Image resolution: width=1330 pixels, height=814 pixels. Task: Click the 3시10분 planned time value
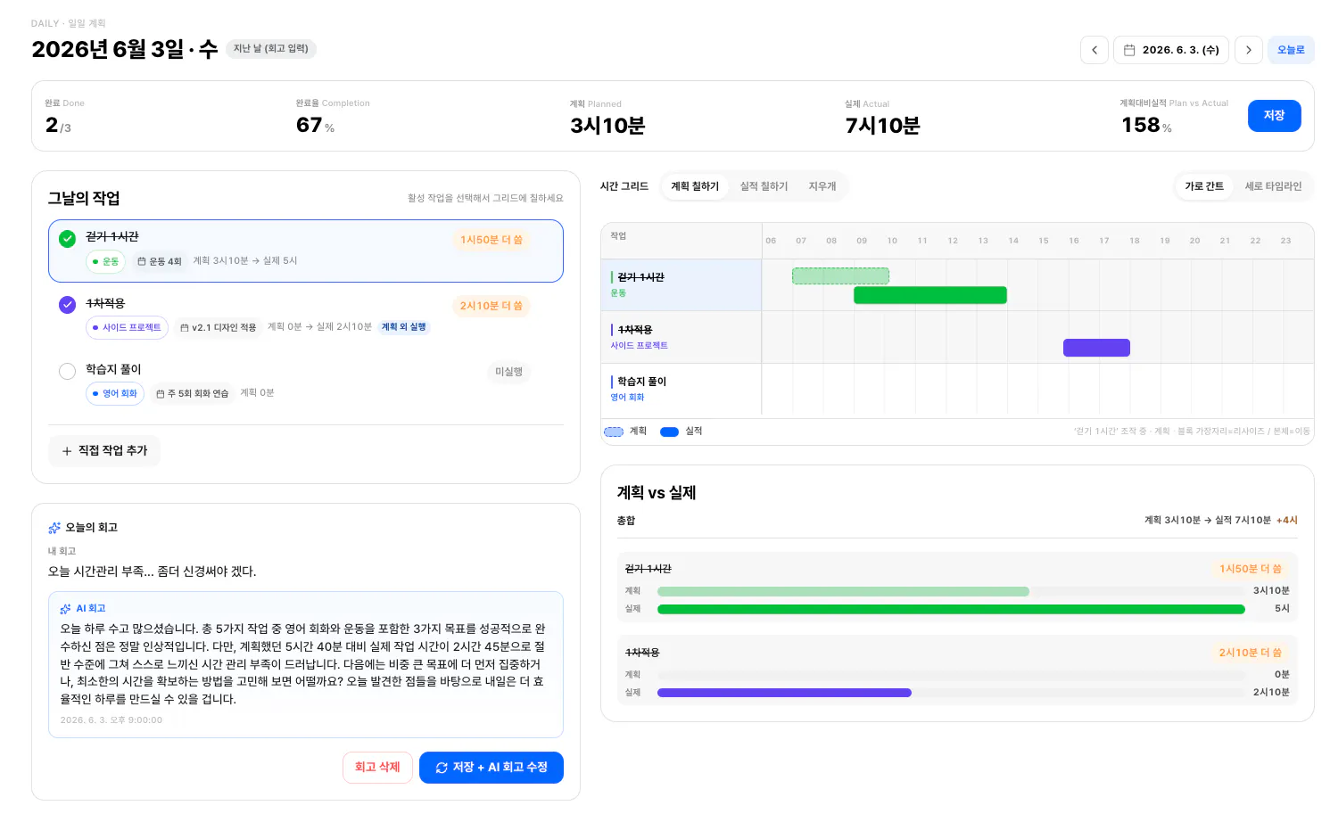tap(607, 126)
